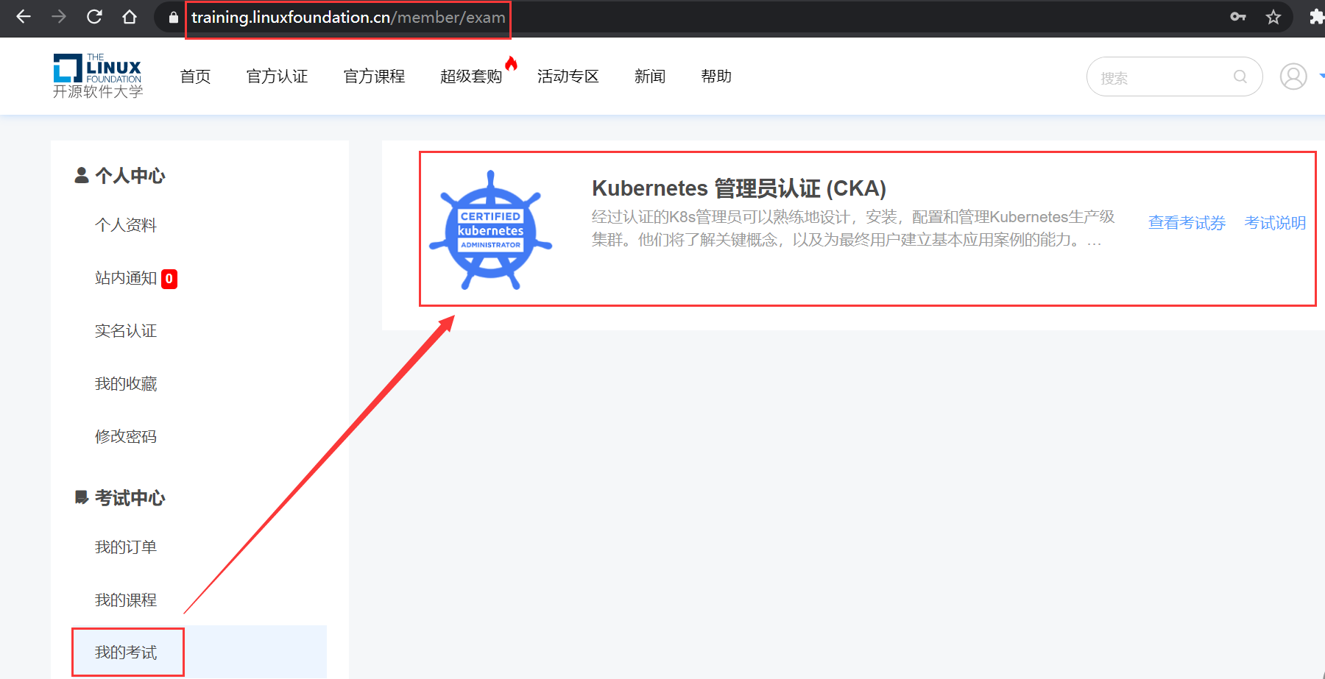Open the 新闻 navigation item
The image size is (1325, 679).
coord(650,77)
